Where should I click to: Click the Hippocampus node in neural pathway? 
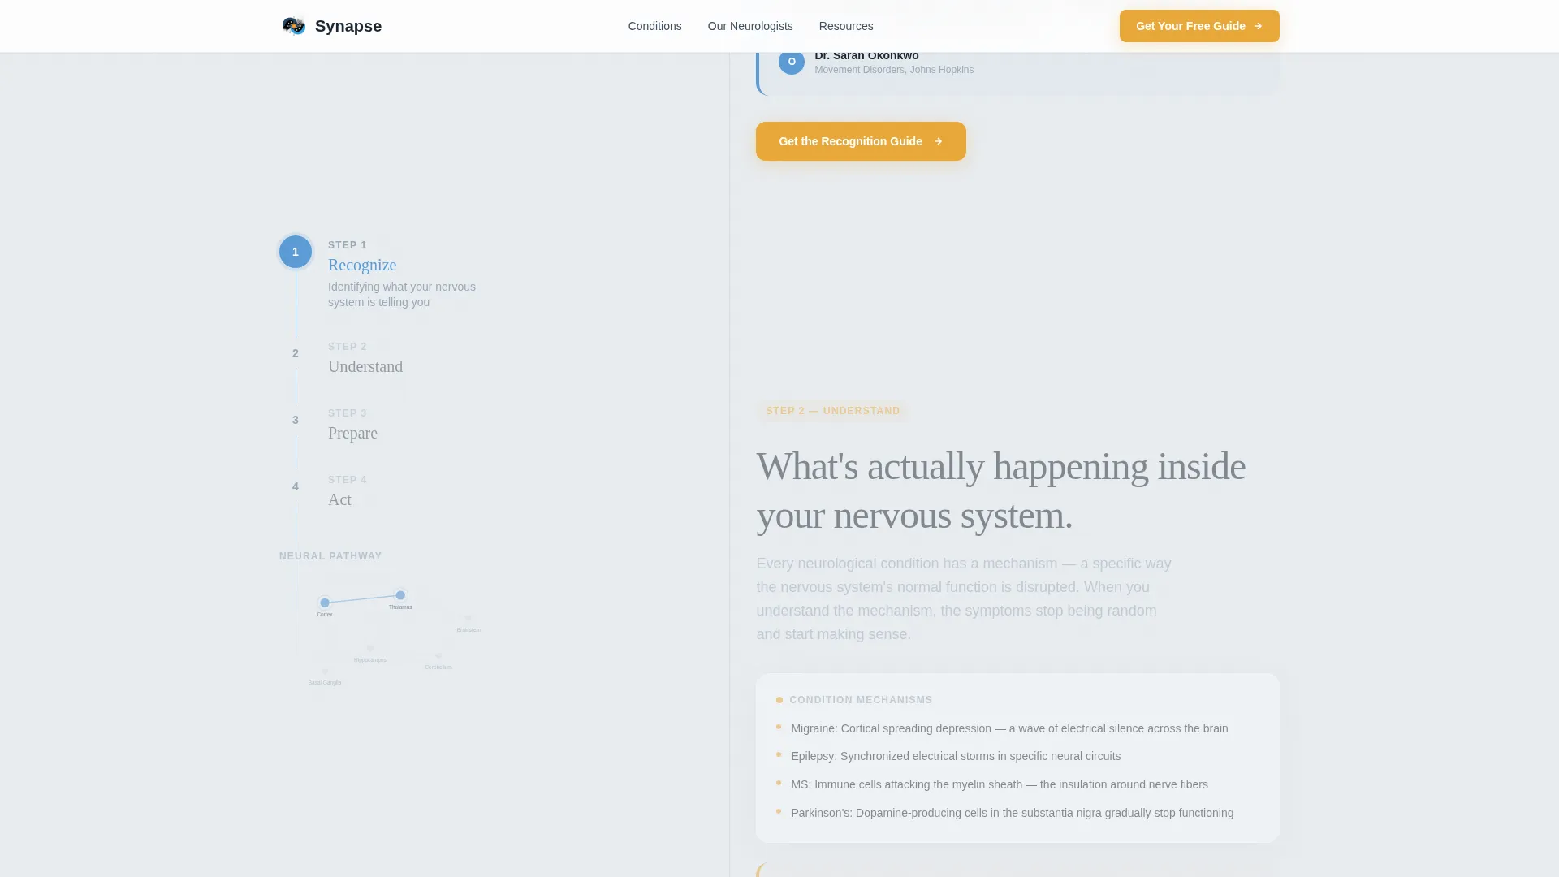pos(370,648)
